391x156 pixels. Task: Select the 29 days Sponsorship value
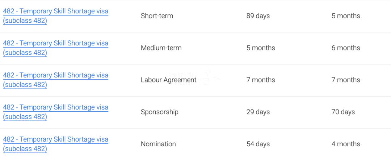tap(258, 112)
